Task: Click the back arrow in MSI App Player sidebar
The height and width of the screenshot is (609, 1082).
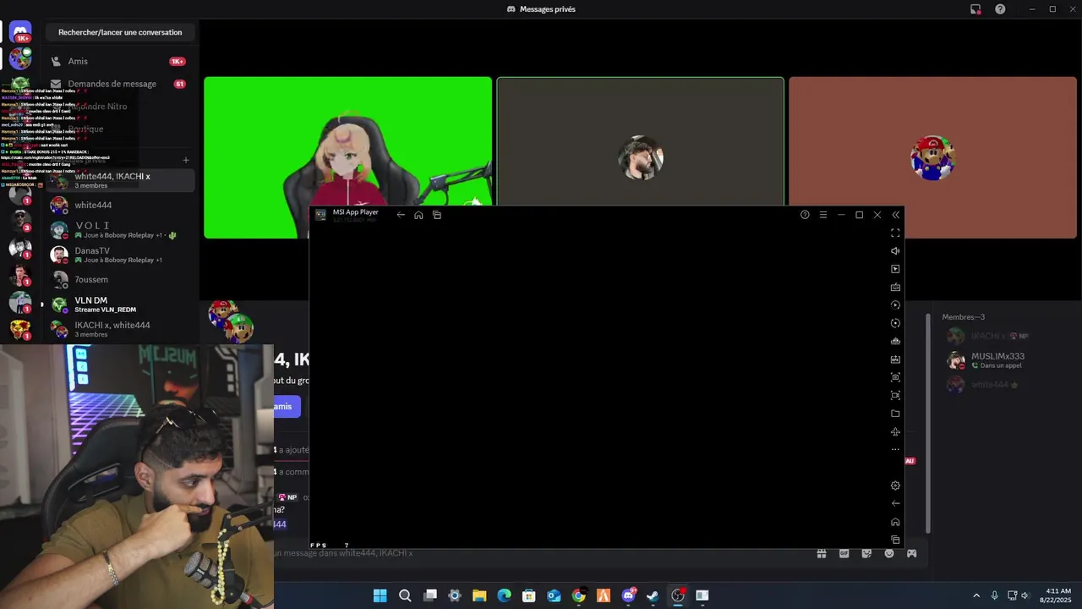Action: click(x=895, y=503)
